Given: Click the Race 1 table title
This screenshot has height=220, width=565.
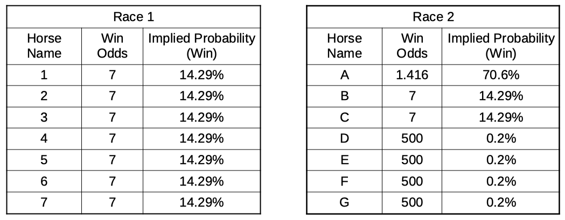Looking at the screenshot, I should (134, 17).
